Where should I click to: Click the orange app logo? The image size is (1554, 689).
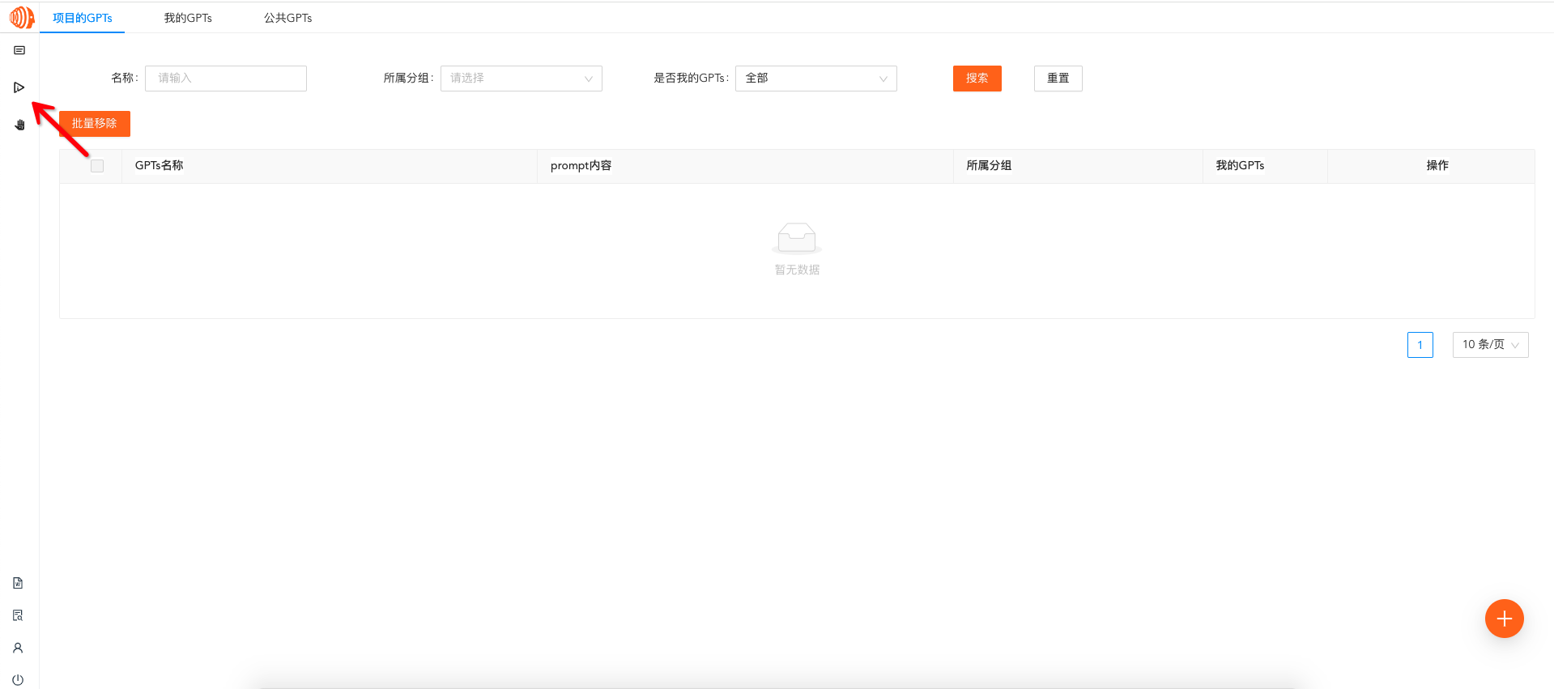pos(22,17)
